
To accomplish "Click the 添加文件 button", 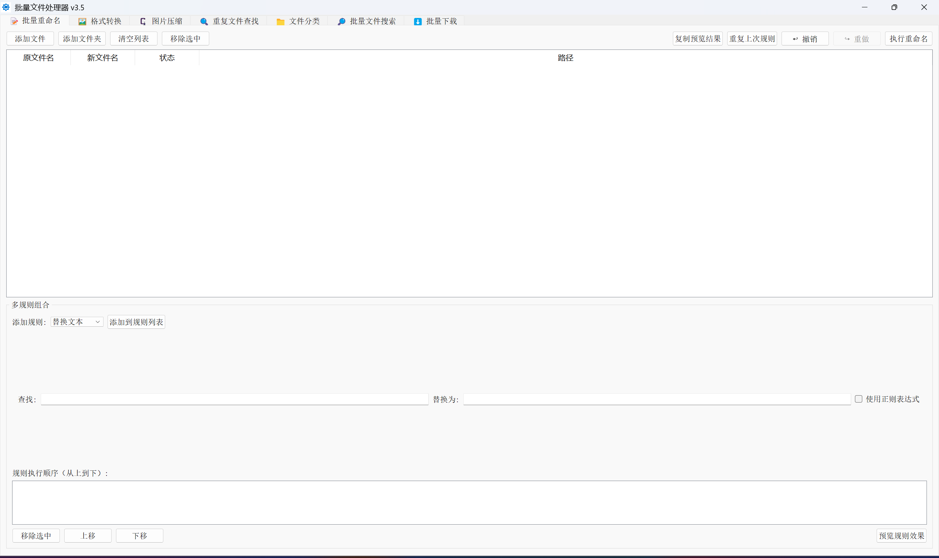I will pyautogui.click(x=30, y=38).
